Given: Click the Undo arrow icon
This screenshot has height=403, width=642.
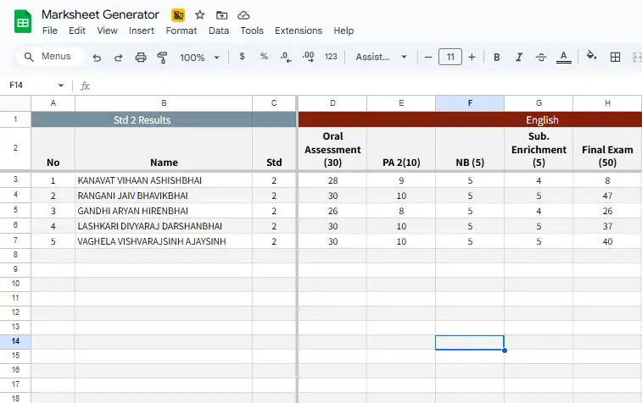Looking at the screenshot, I should 97,58.
